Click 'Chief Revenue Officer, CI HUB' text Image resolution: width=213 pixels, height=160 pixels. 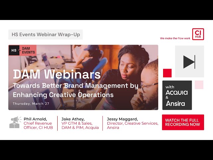[38, 125]
